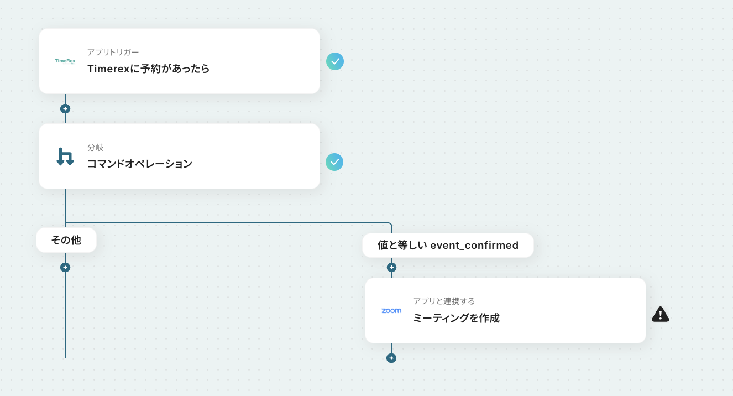Click the アプリトリガー label on the trigger card
The image size is (733, 396).
click(x=113, y=51)
